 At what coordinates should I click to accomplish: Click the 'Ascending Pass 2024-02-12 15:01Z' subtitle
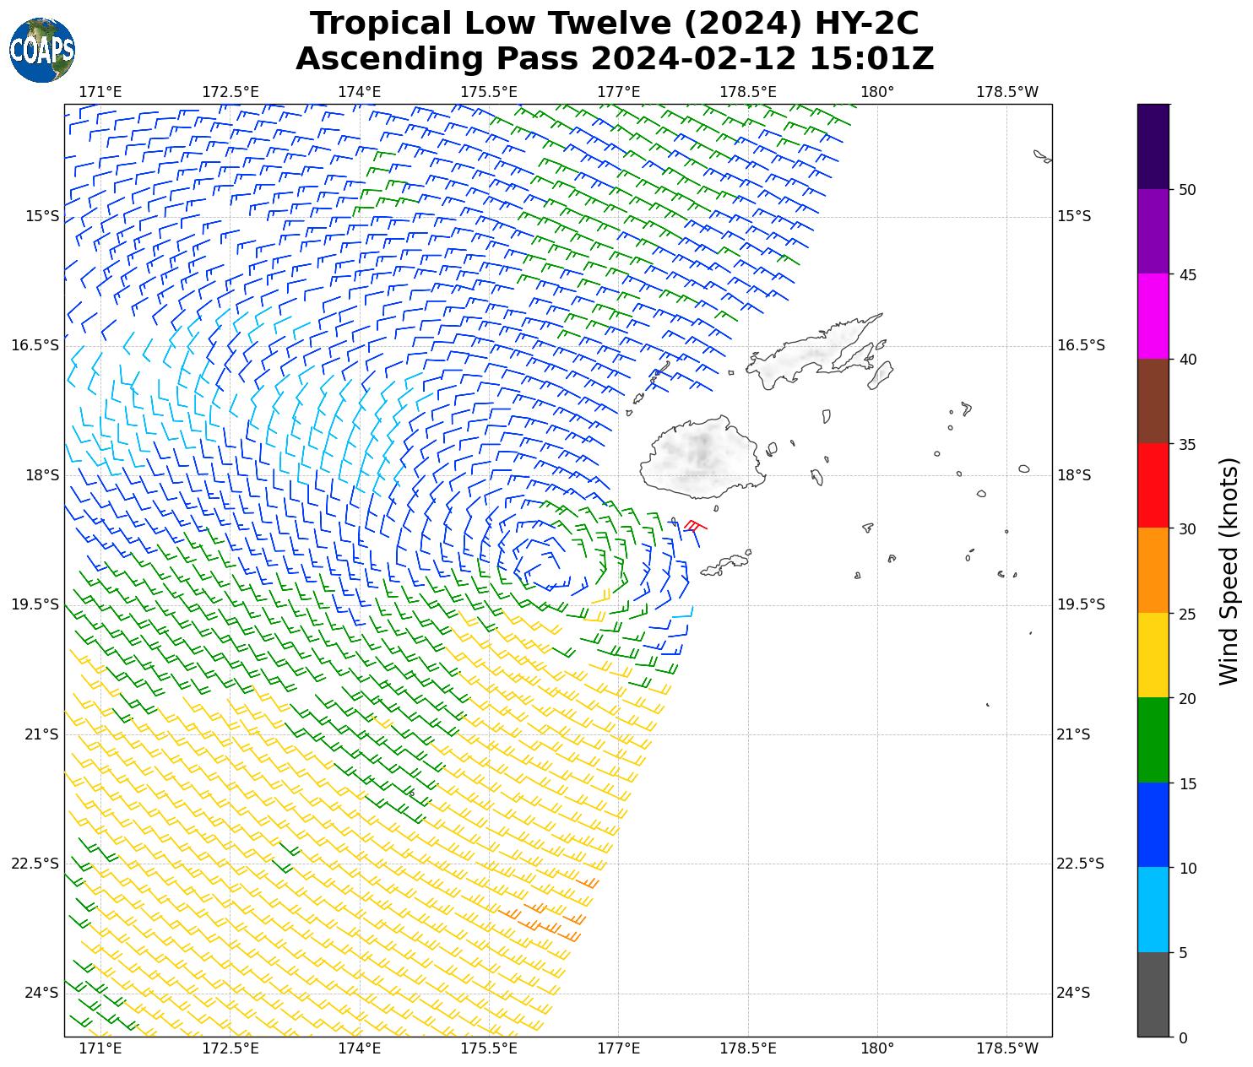click(614, 59)
